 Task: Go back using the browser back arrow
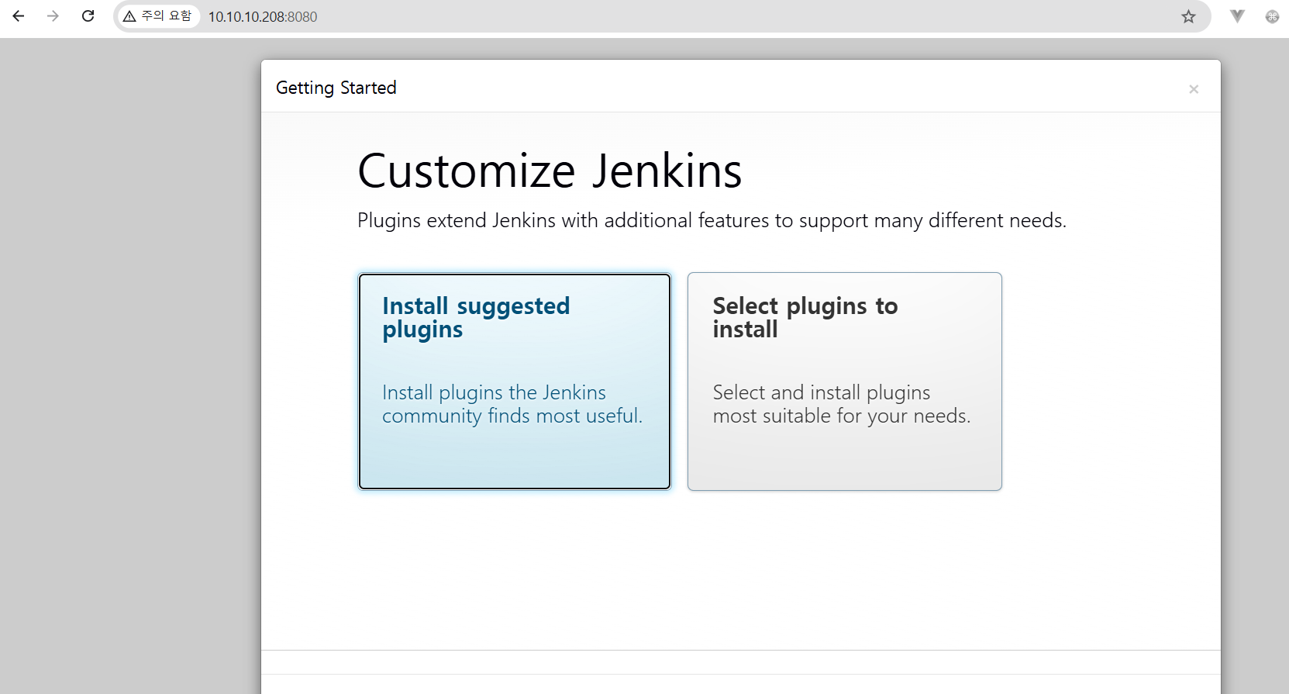click(19, 16)
